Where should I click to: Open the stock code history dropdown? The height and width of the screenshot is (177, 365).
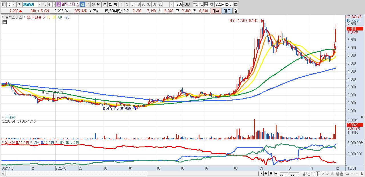pyautogui.click(x=40, y=4)
